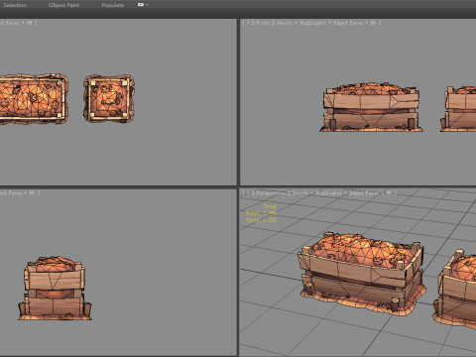476x357 pixels.
Task: Open the Selection ribbon tab
Action: click(x=14, y=5)
